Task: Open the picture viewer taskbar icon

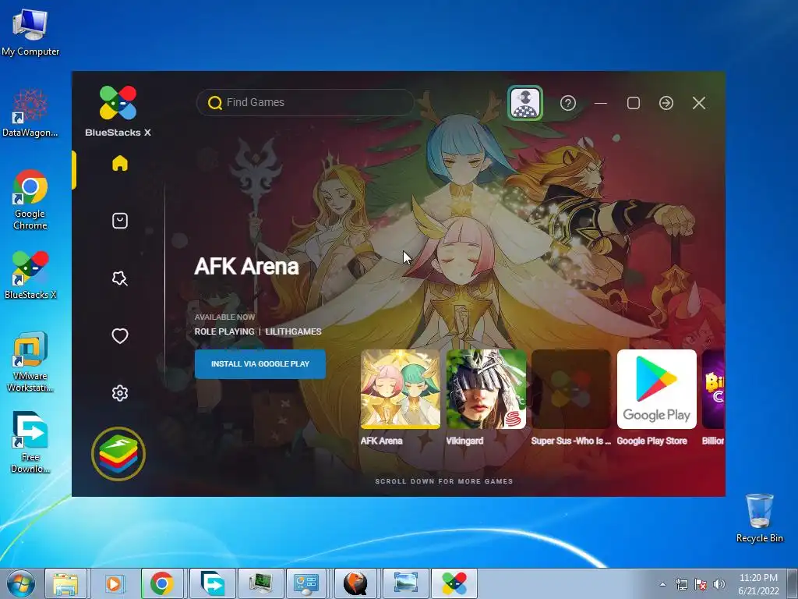Action: point(405,583)
